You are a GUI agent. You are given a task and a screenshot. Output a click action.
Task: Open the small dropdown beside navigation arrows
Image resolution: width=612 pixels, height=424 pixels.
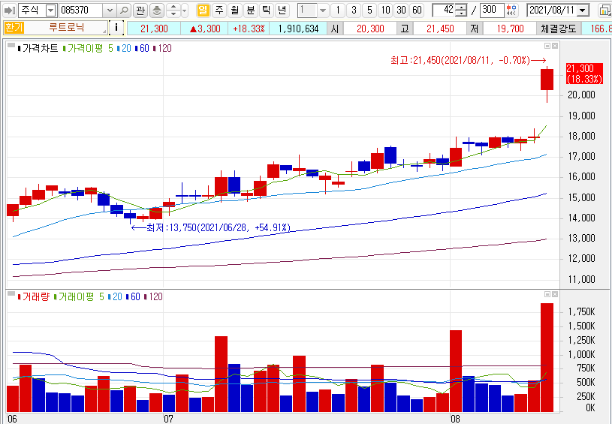point(185,11)
